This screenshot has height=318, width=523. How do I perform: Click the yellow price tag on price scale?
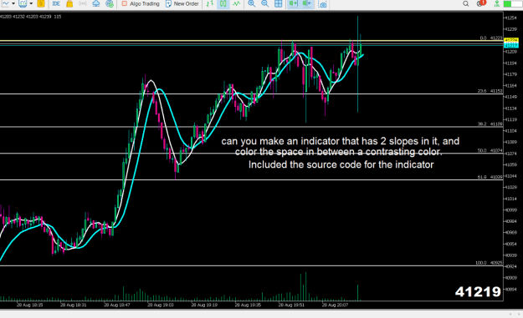click(x=511, y=40)
